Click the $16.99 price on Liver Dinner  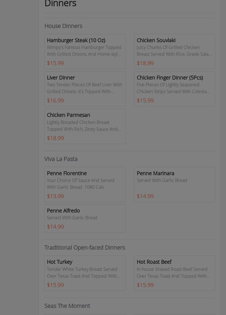tap(55, 100)
